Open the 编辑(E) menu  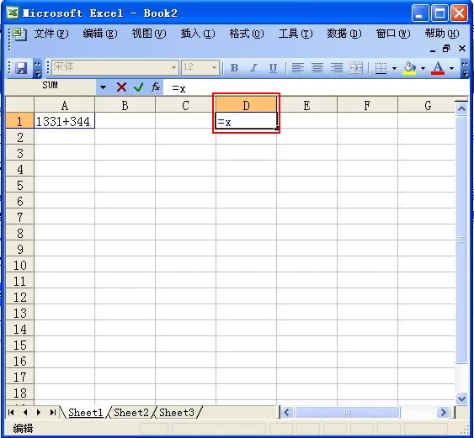tap(100, 34)
